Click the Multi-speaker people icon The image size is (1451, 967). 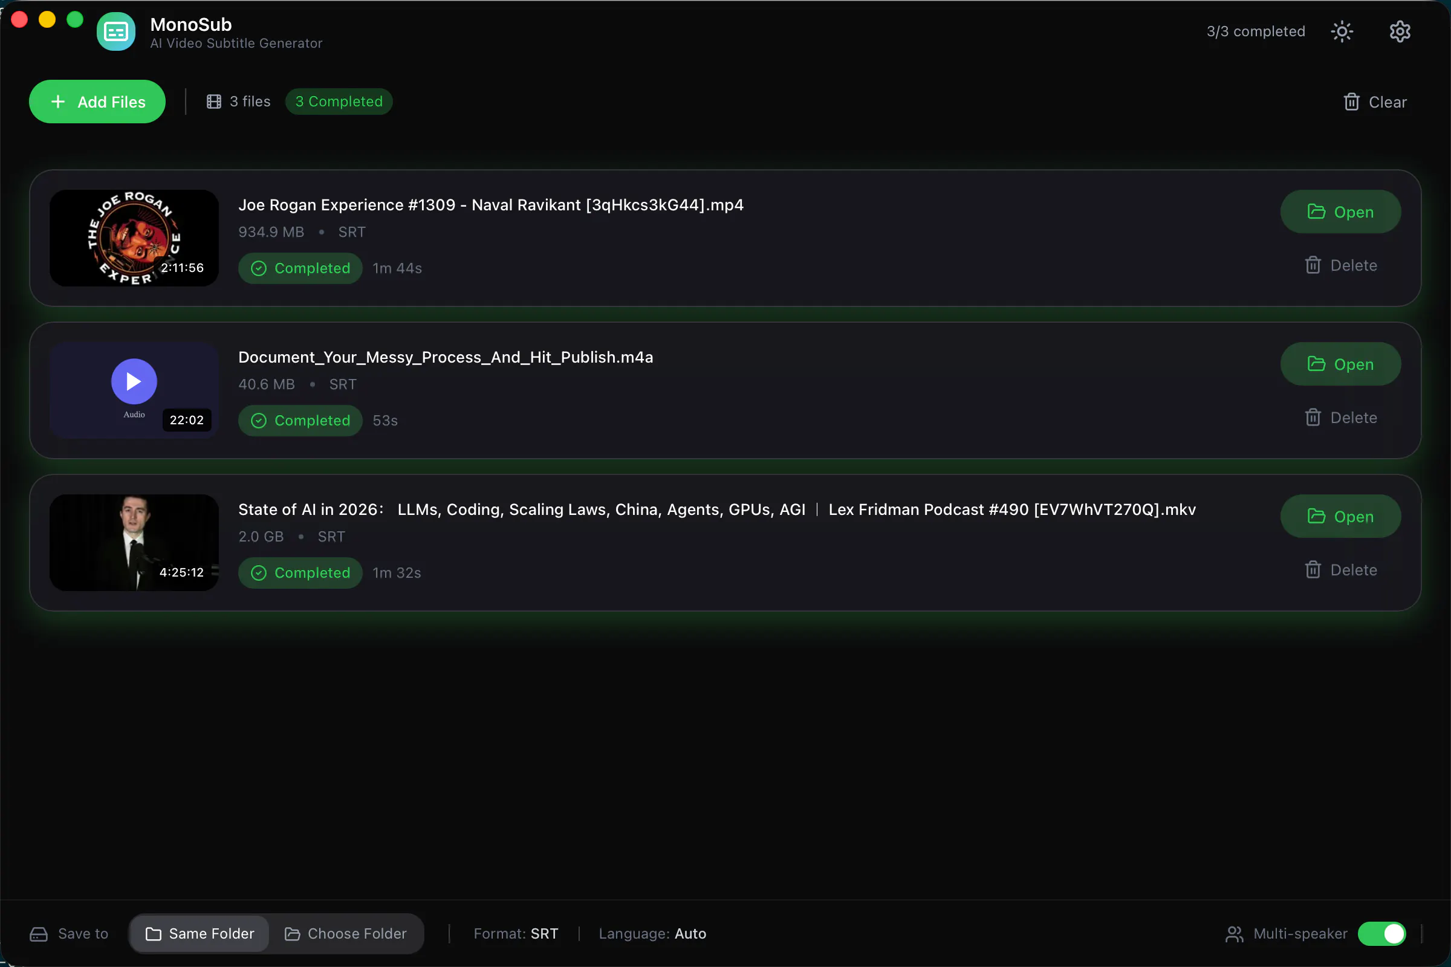tap(1234, 934)
